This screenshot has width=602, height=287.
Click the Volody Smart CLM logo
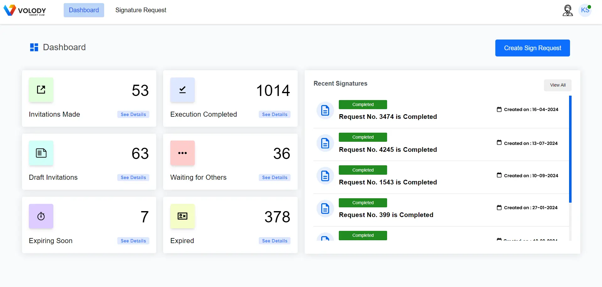(25, 10)
